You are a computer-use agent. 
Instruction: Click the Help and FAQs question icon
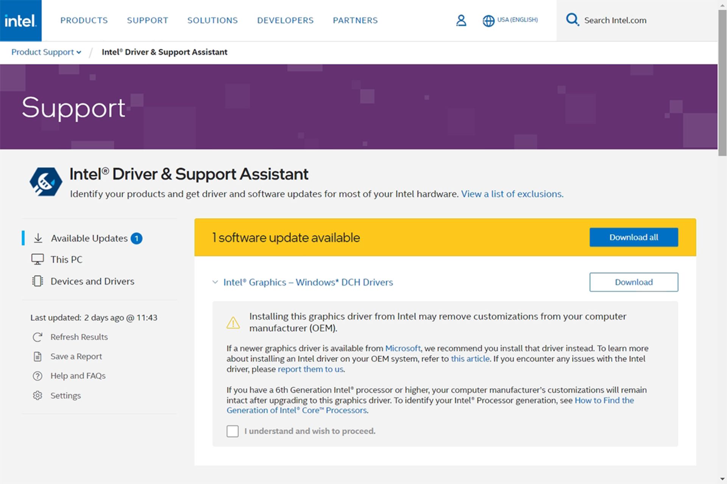pyautogui.click(x=37, y=376)
